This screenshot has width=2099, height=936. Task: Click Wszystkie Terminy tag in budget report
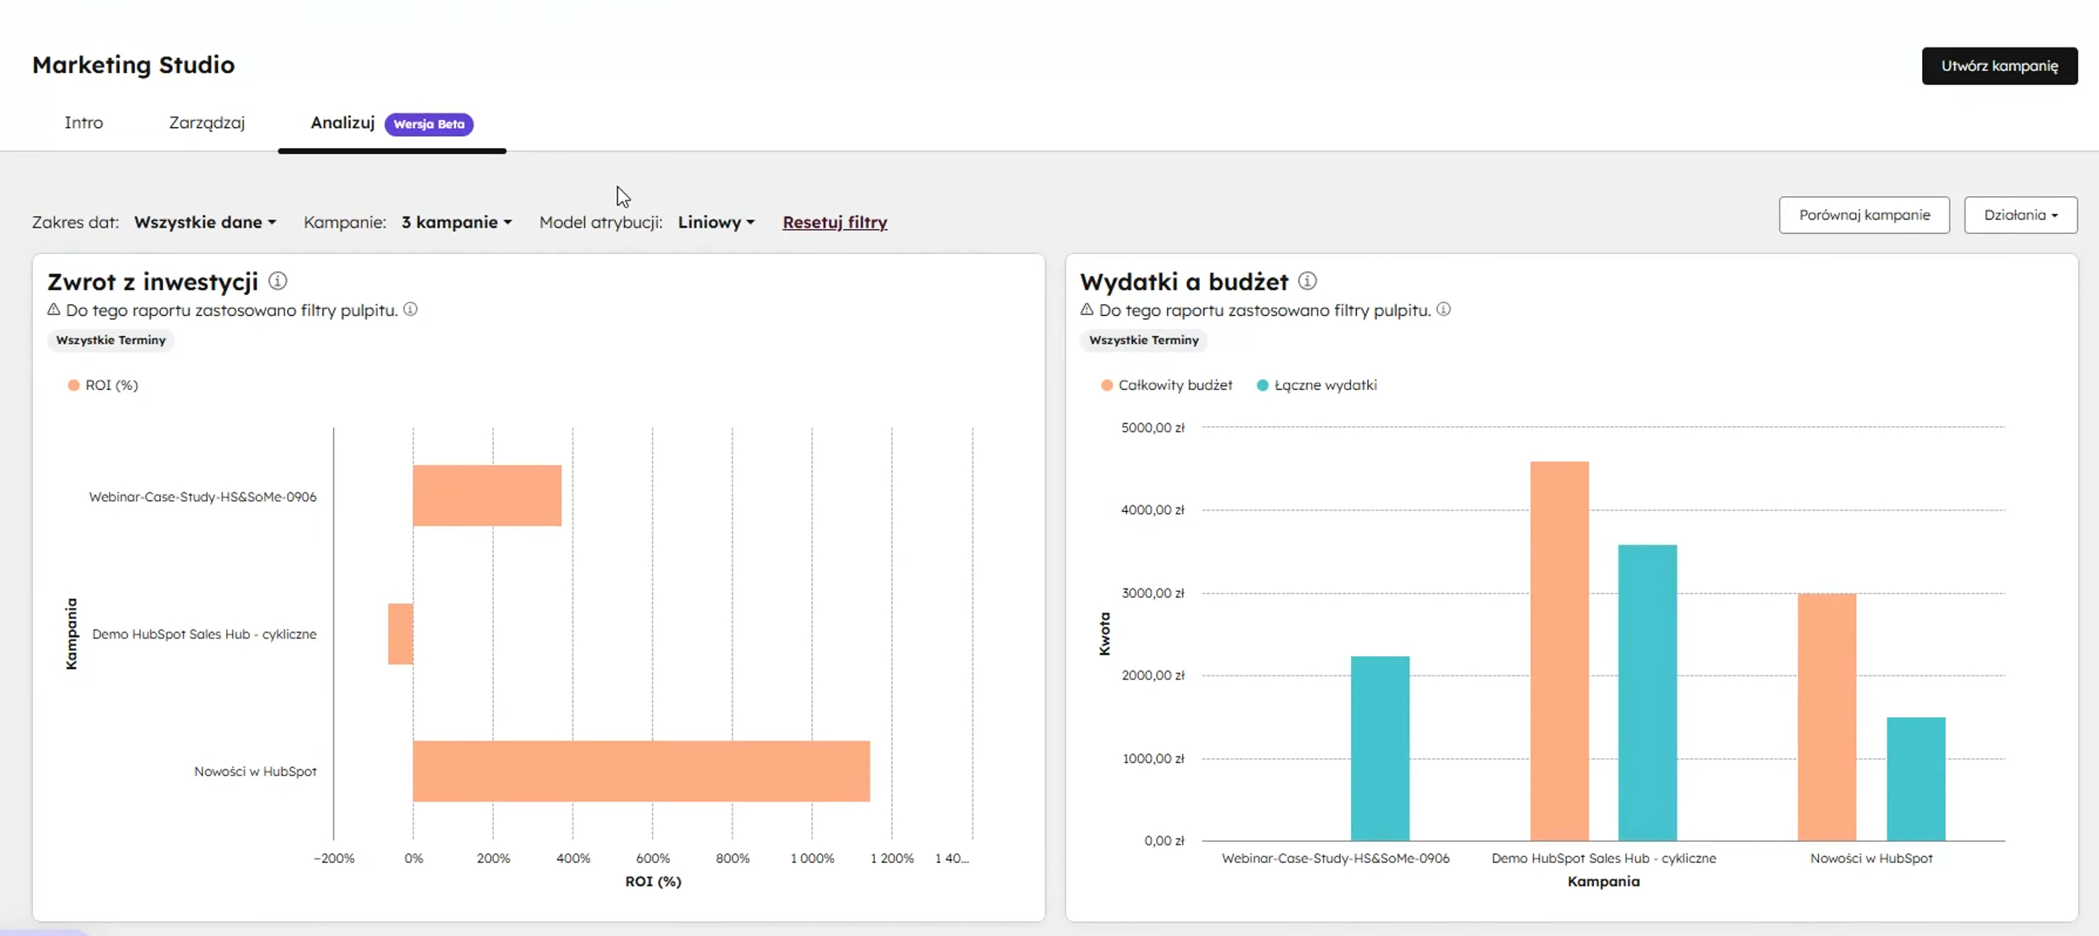pyautogui.click(x=1144, y=340)
